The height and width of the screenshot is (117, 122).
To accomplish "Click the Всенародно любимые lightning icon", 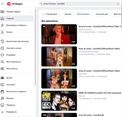I will (2, 25).
